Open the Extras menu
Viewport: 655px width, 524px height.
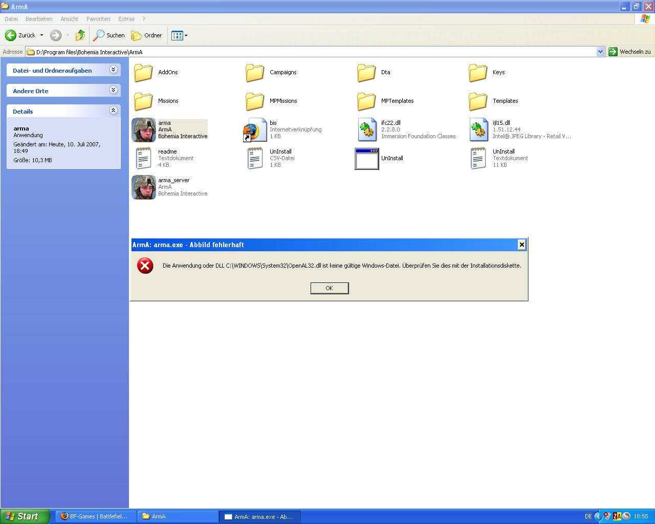126,19
